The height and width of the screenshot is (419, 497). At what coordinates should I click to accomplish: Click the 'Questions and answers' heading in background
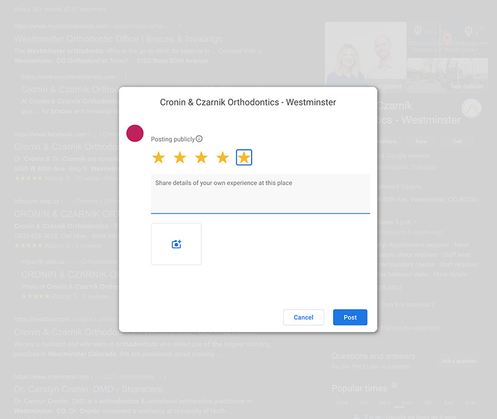point(373,356)
